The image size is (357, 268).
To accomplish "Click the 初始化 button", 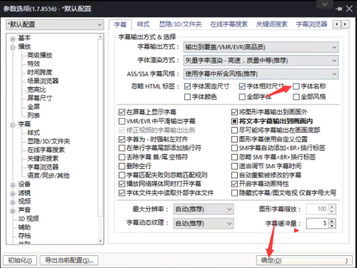I will pyautogui.click(x=20, y=260).
